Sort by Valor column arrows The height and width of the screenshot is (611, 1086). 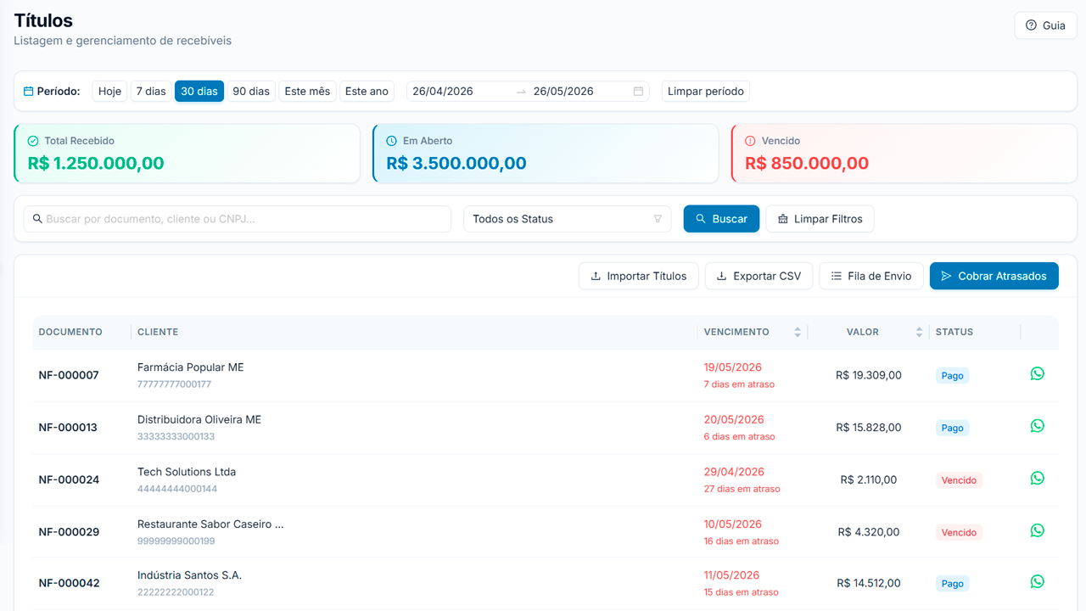[x=919, y=332]
